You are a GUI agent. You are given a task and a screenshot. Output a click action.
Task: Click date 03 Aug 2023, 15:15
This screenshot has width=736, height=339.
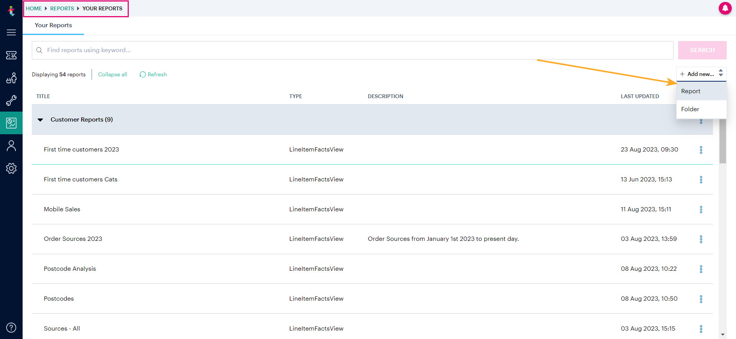pos(648,329)
